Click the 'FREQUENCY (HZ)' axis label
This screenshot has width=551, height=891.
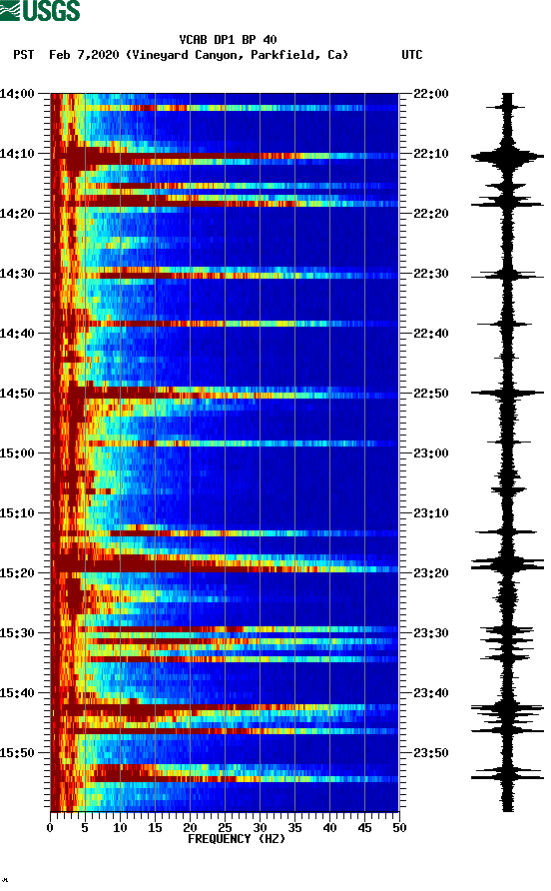(237, 839)
